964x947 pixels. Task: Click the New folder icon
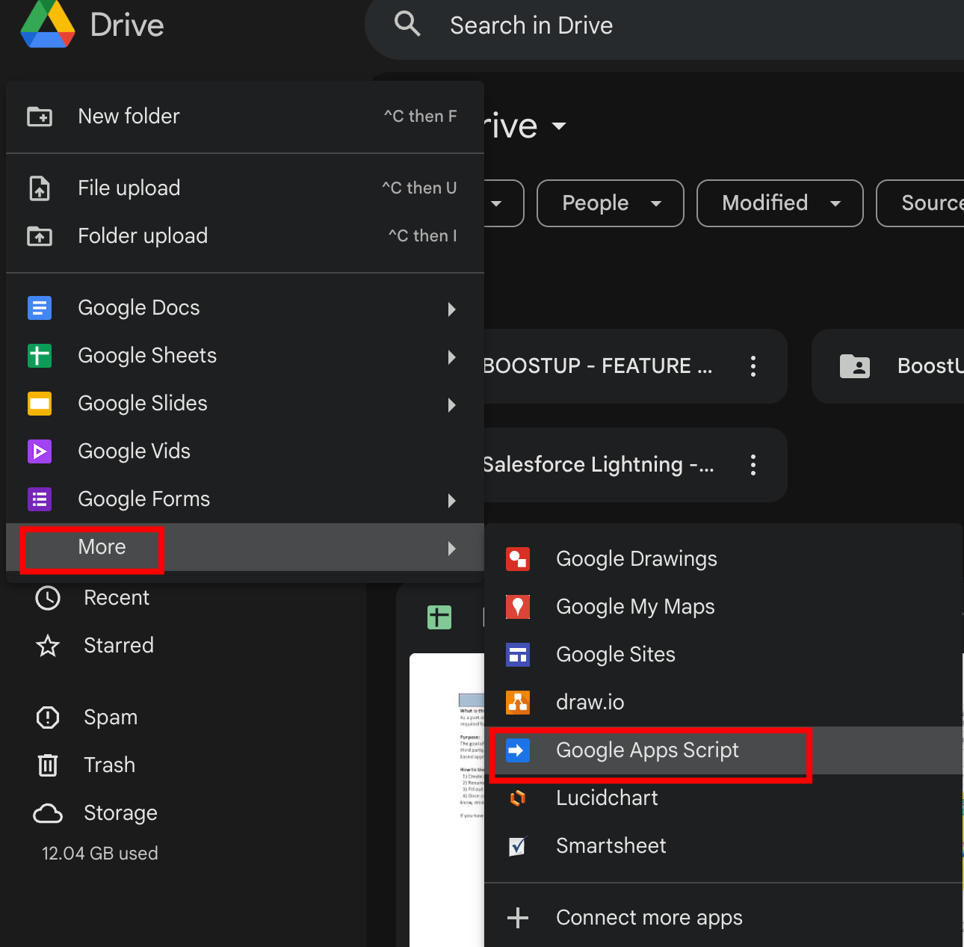[40, 117]
